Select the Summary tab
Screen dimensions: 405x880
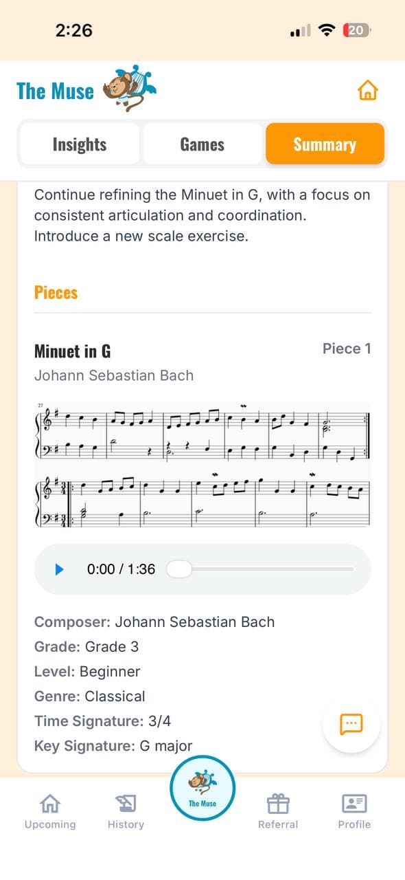[325, 144]
